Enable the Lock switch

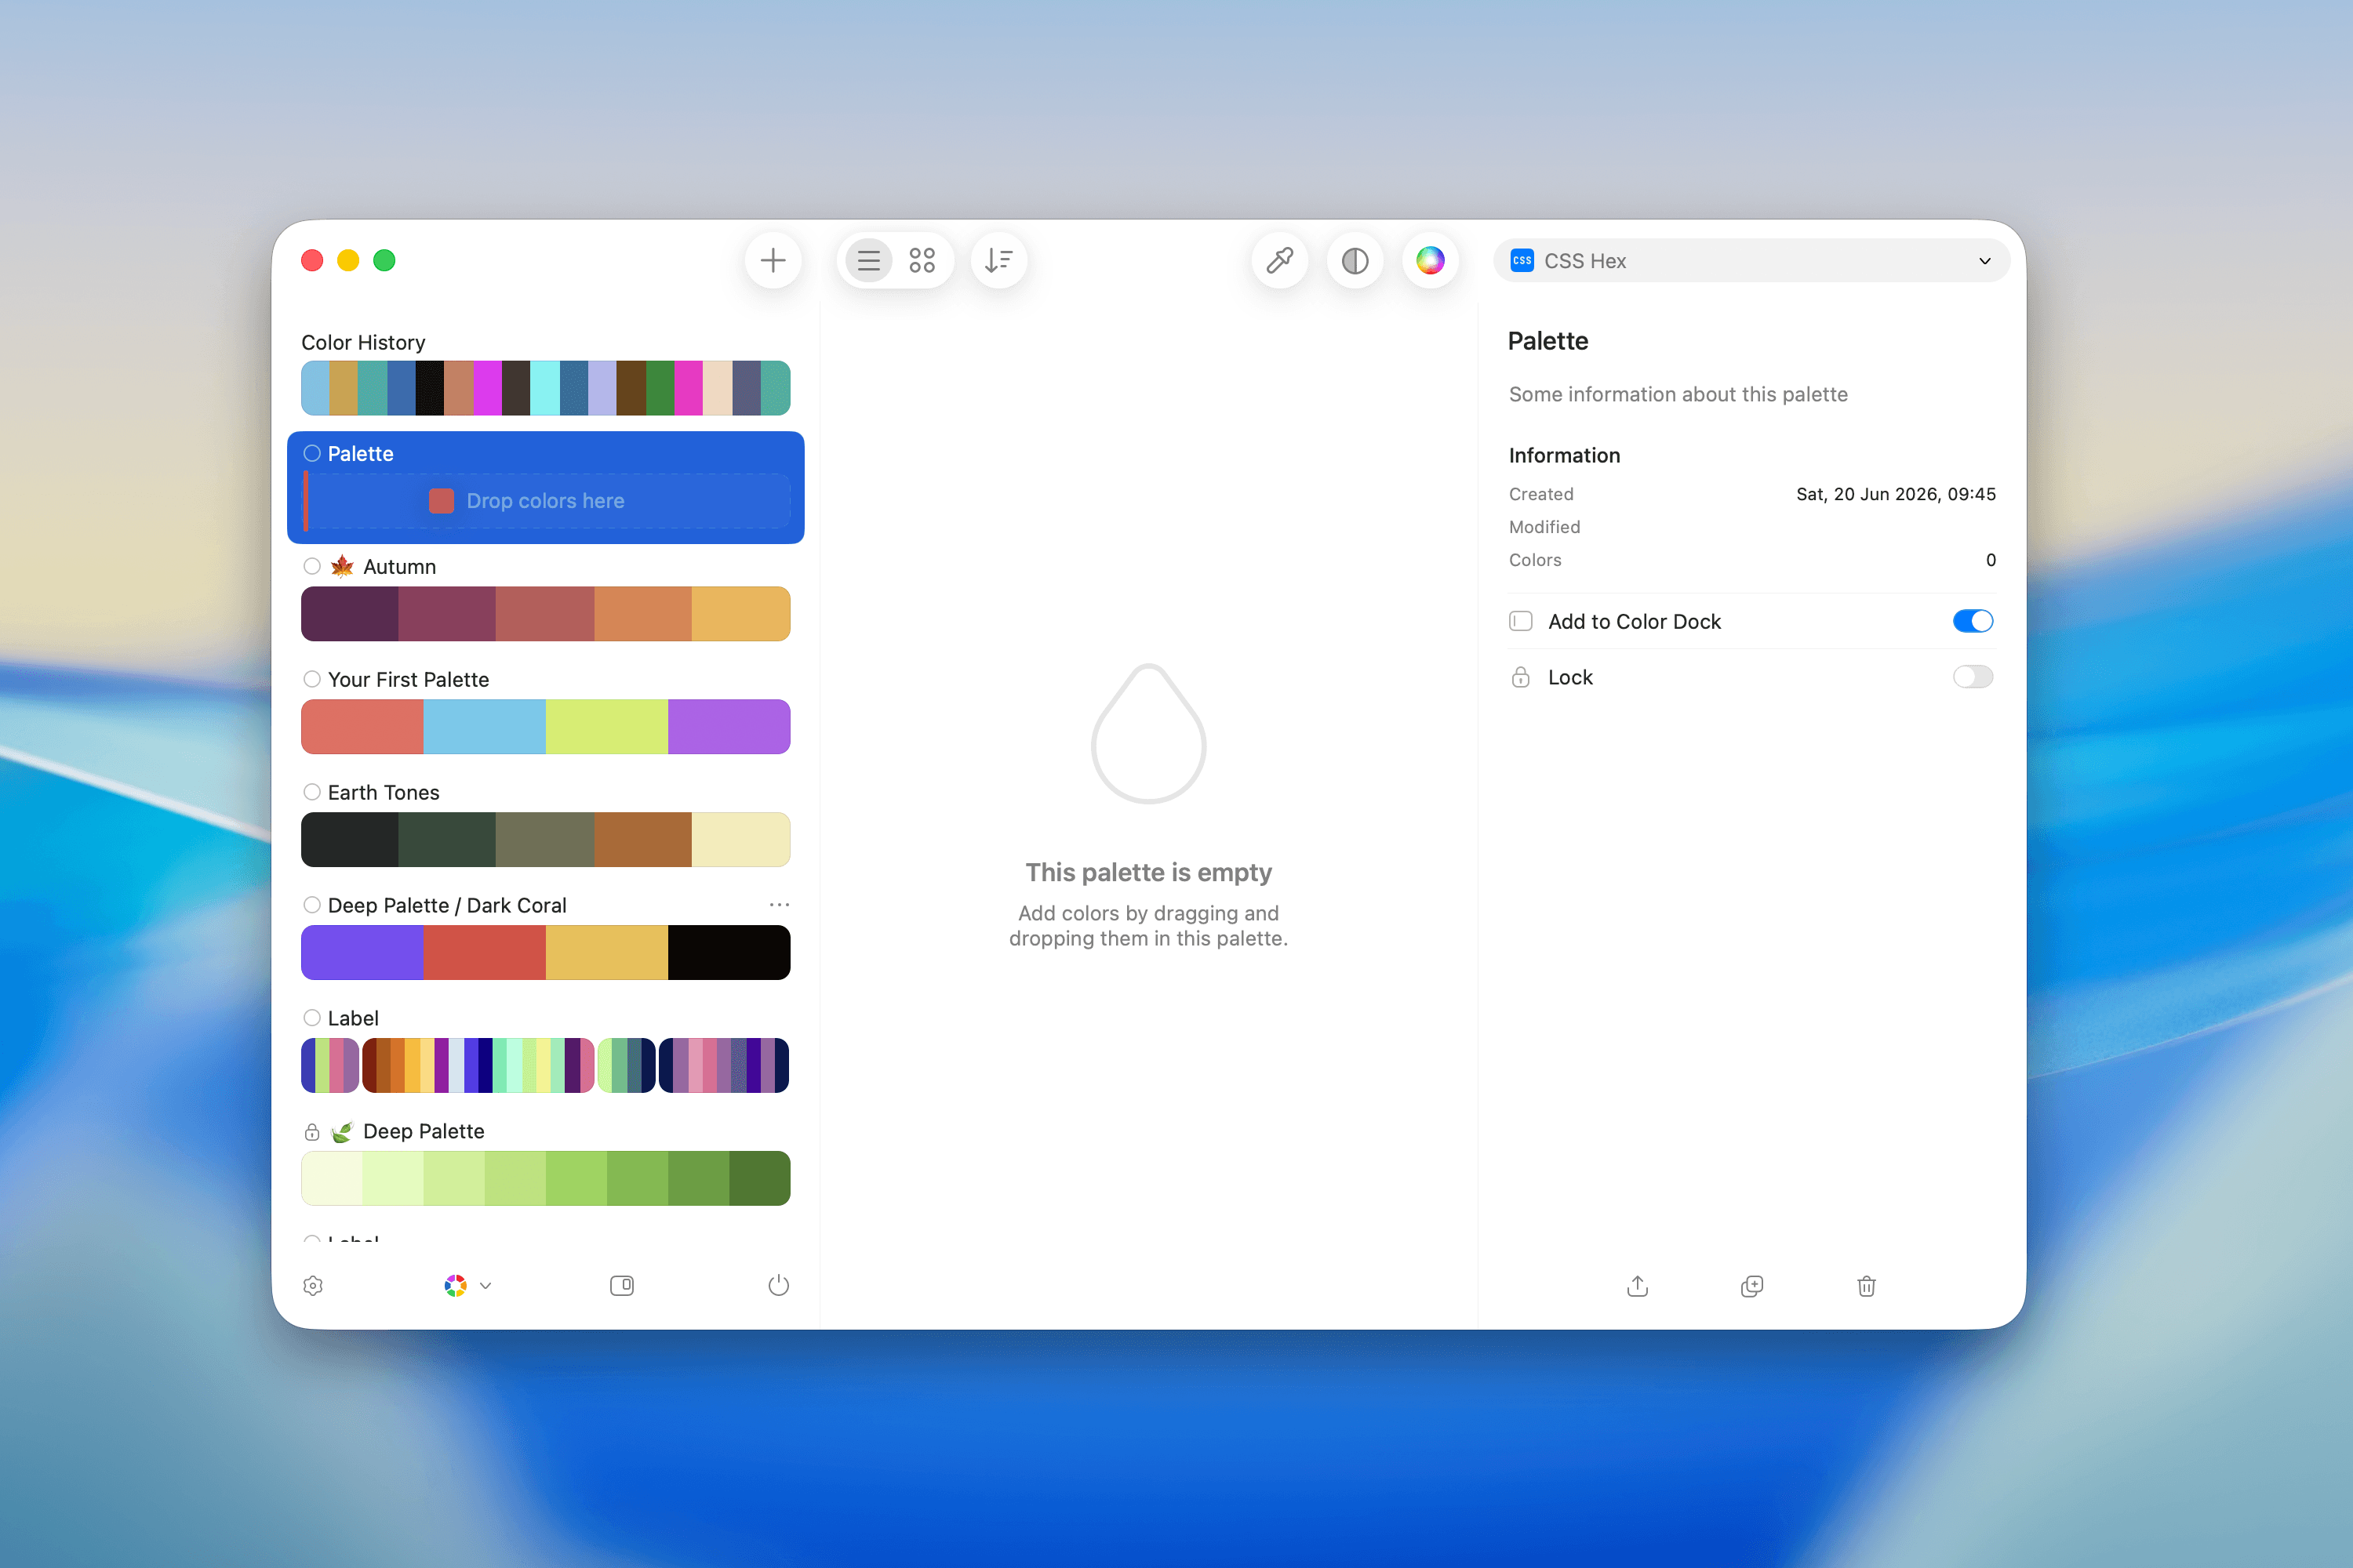(1973, 677)
